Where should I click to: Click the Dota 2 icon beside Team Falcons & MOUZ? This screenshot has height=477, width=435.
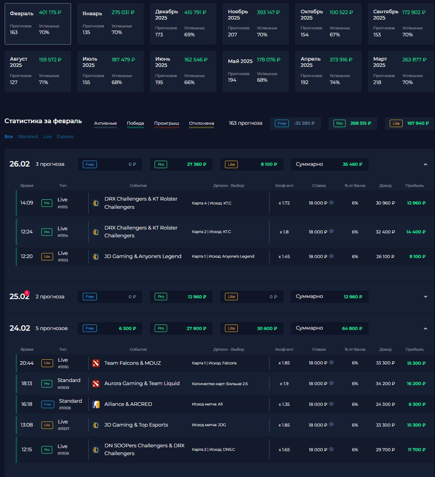96,363
